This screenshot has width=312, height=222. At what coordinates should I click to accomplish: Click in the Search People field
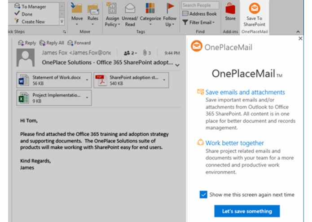tap(200, 5)
